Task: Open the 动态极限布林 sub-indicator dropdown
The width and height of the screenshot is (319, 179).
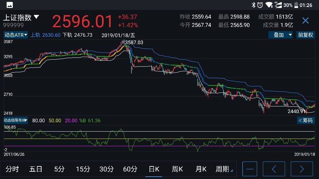Action: tap(16, 120)
